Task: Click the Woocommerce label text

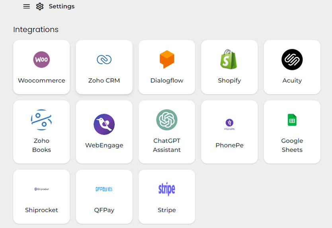Action: click(41, 81)
